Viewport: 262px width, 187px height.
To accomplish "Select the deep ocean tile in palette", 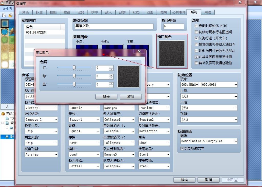I will 12,24.
